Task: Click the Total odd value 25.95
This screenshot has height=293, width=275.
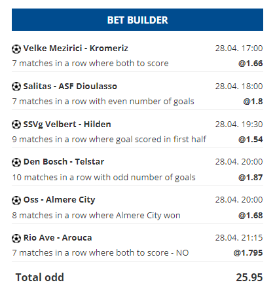Action: [x=249, y=277]
